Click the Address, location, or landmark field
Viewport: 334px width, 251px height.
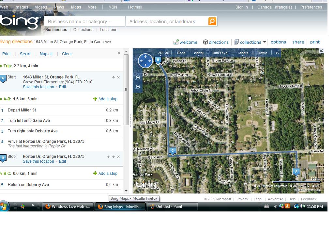pyautogui.click(x=166, y=22)
